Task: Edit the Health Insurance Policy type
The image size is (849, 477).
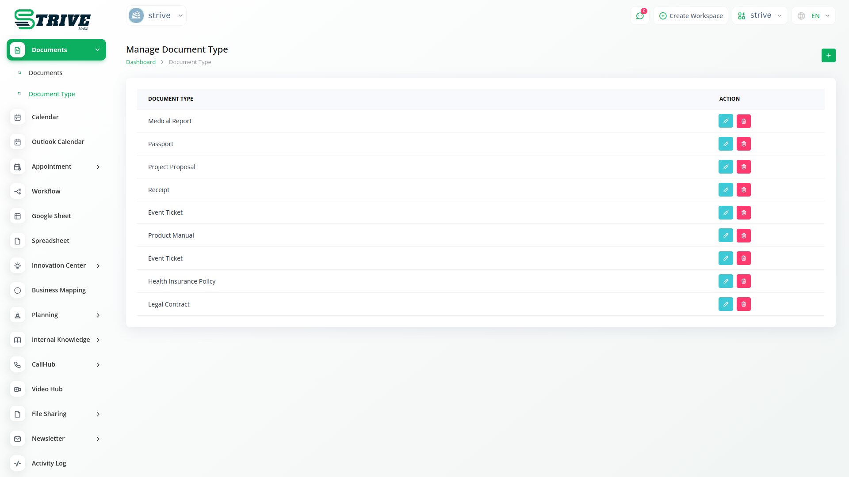Action: 726,281
